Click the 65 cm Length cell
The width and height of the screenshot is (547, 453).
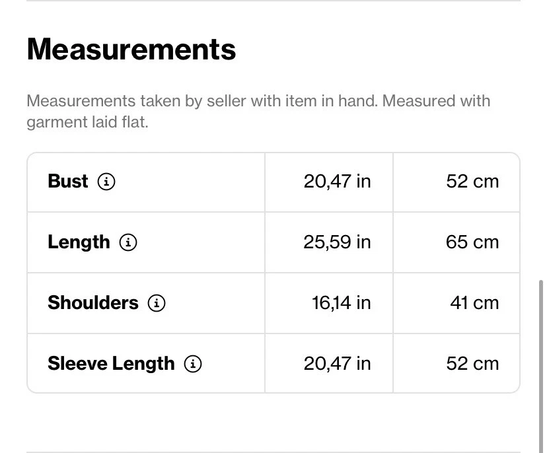tap(472, 242)
